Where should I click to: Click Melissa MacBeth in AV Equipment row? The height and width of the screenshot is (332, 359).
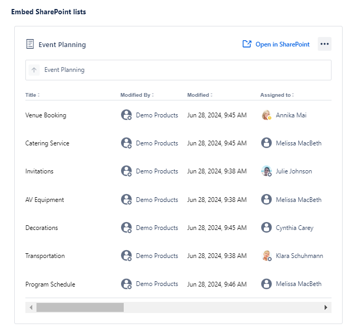298,200
